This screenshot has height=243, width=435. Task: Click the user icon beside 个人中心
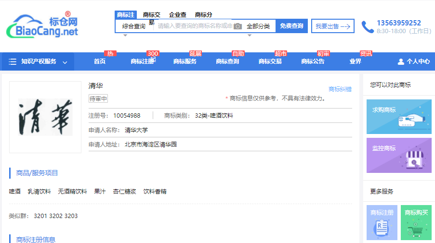(x=401, y=61)
